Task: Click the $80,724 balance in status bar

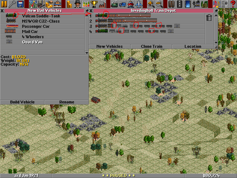Action: click(211, 175)
